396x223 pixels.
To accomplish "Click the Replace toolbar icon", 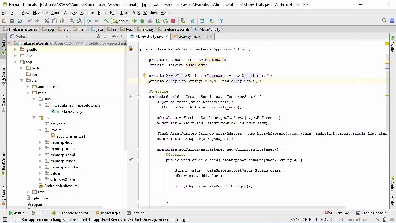I will (x=80, y=21).
